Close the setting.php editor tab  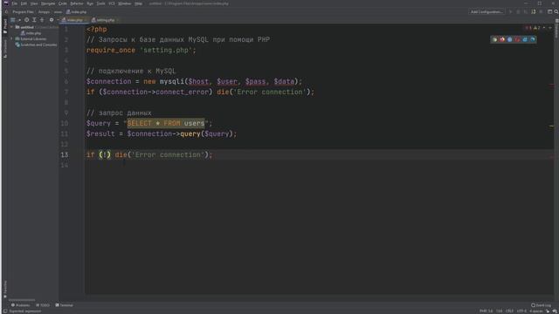click(118, 20)
